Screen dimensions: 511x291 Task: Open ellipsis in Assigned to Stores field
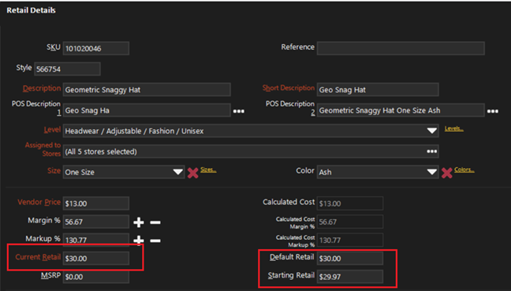[x=432, y=151]
